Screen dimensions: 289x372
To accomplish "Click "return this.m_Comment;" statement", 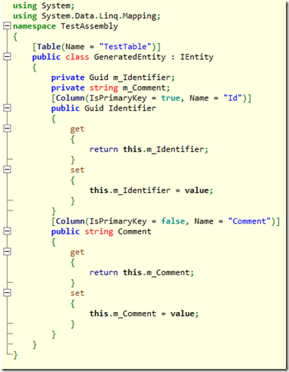I will pos(142,273).
